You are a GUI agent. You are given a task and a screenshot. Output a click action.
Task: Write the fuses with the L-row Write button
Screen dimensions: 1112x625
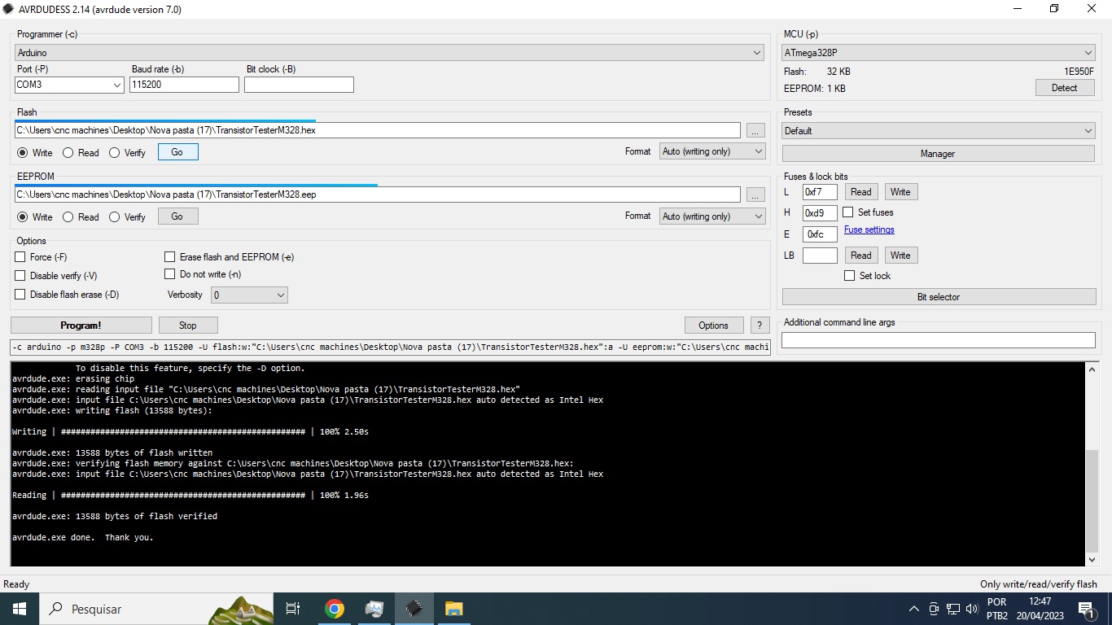900,192
